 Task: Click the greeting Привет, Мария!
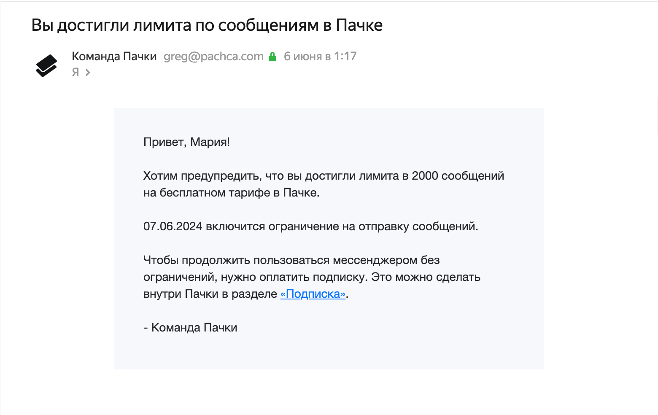(186, 142)
